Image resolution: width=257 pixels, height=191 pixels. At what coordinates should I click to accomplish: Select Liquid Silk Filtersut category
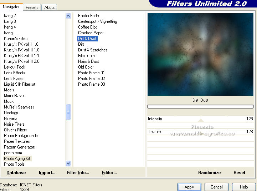point(20,84)
